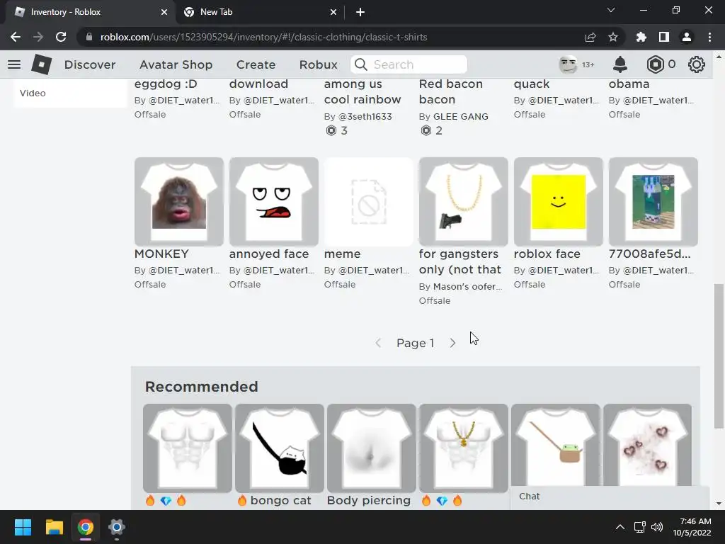
Task: Go to the next inventory page
Action: click(x=452, y=343)
